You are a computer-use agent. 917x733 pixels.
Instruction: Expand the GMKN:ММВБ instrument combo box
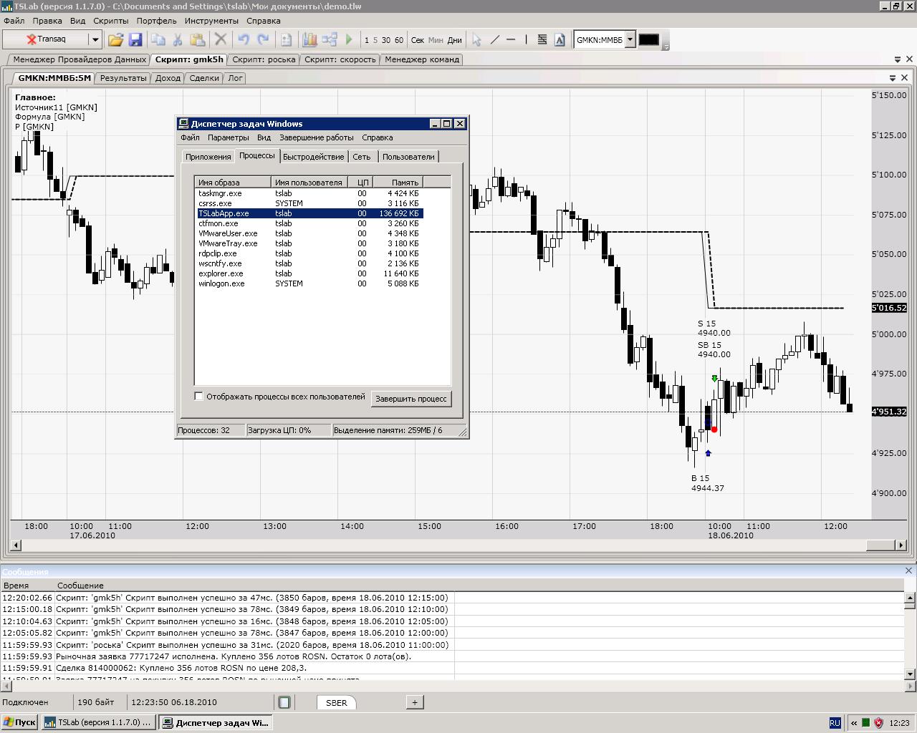(630, 40)
